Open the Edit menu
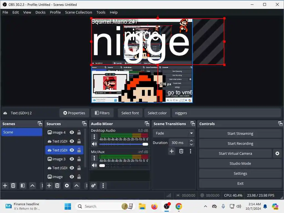This screenshot has width=284, height=213. pyautogui.click(x=16, y=12)
